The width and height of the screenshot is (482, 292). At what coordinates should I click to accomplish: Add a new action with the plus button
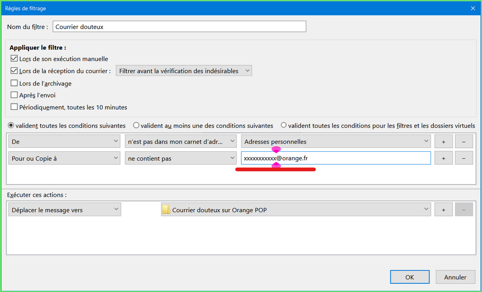[443, 210]
